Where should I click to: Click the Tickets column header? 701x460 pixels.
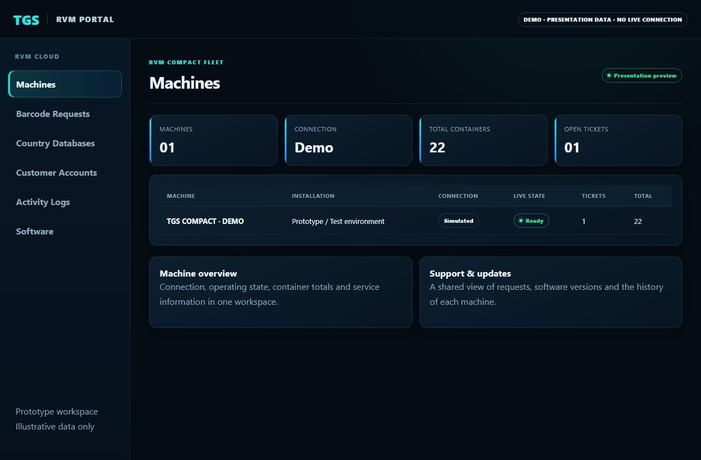[x=593, y=196]
